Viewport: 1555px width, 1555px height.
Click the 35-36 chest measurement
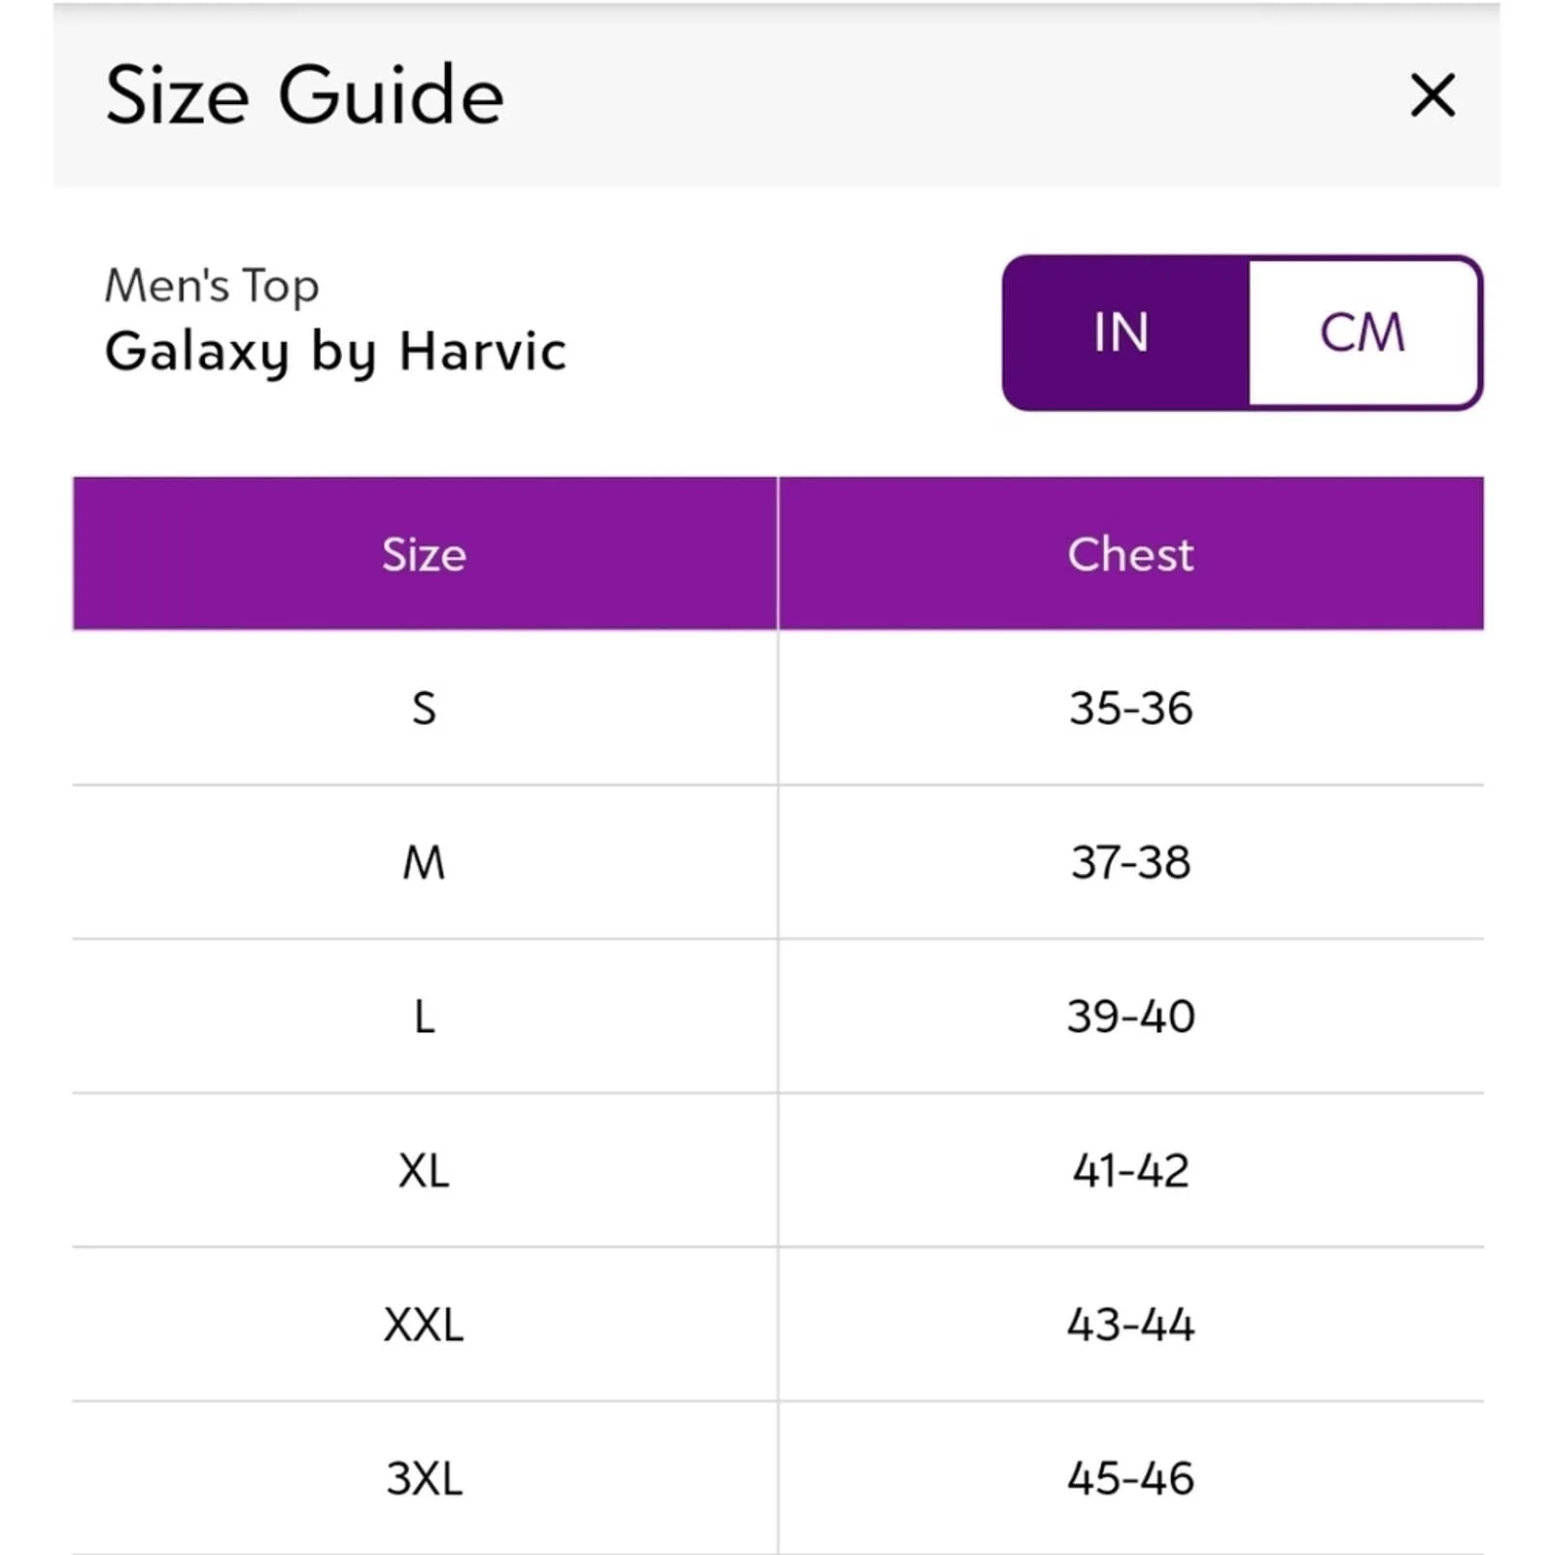[x=1130, y=708]
